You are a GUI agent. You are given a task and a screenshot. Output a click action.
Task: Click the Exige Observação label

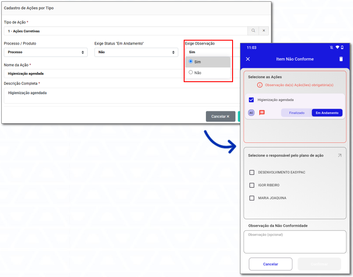point(200,43)
